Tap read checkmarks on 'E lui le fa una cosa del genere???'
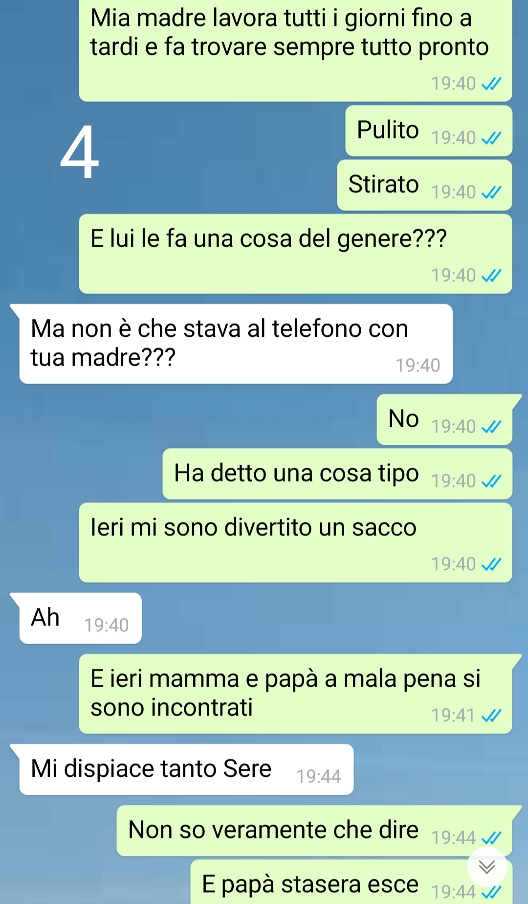Image resolution: width=528 pixels, height=904 pixels. pyautogui.click(x=491, y=276)
